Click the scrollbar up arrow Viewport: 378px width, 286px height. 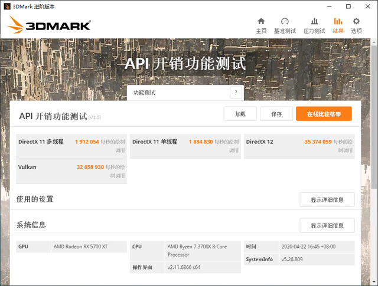[x=374, y=42]
